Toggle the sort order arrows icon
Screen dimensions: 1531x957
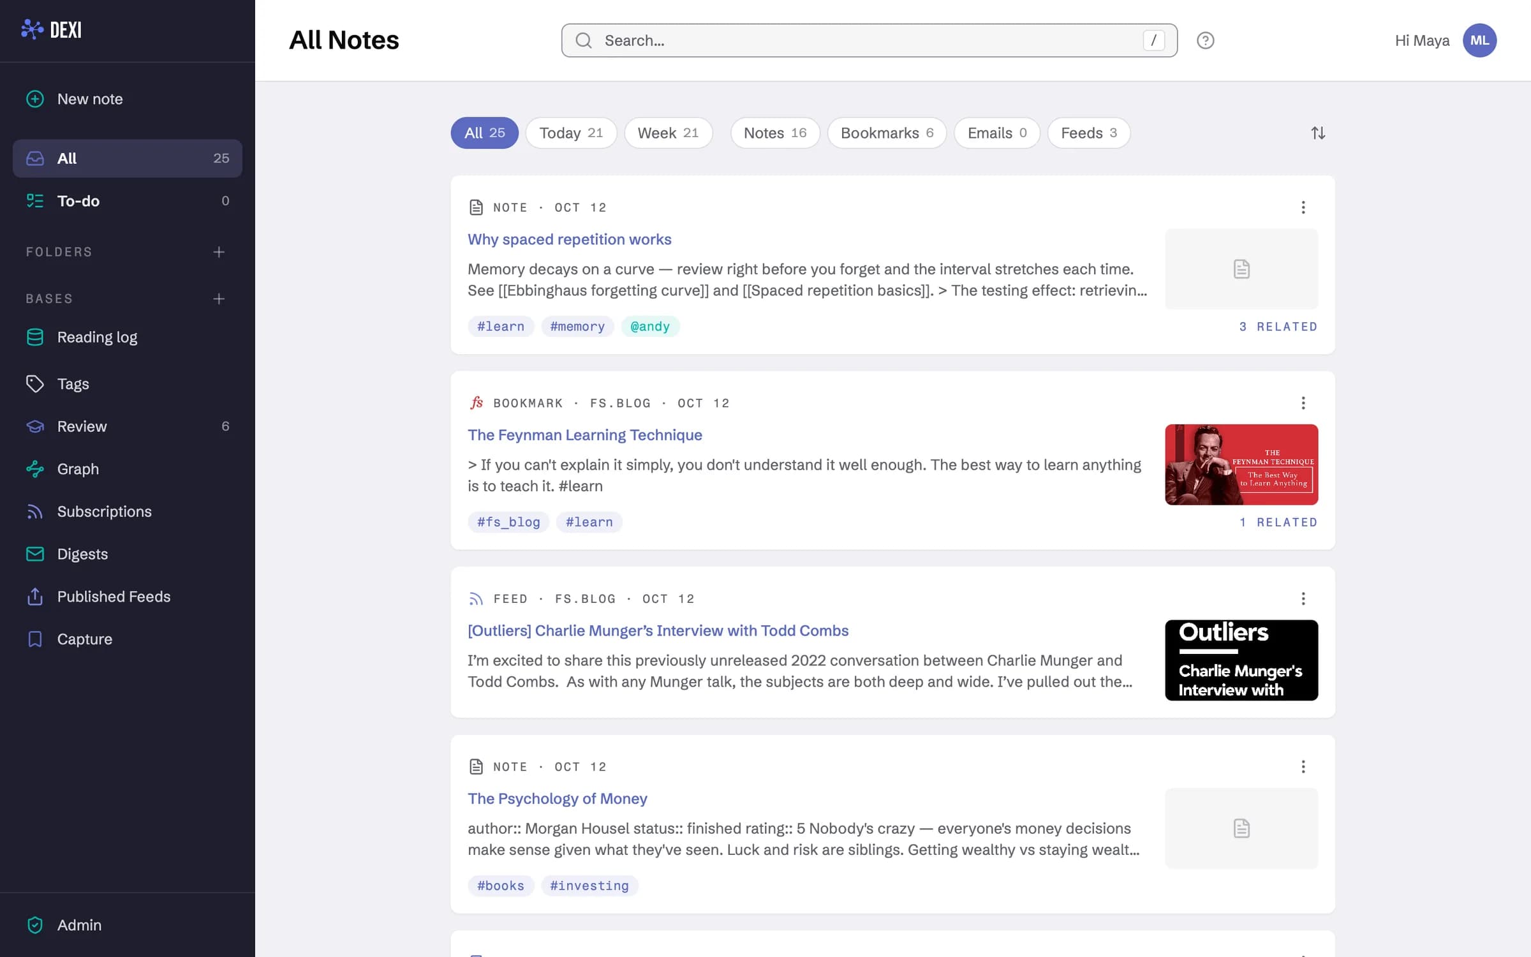pyautogui.click(x=1318, y=133)
